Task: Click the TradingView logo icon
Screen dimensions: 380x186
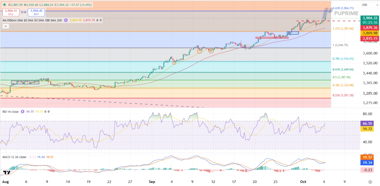Action: point(6,173)
